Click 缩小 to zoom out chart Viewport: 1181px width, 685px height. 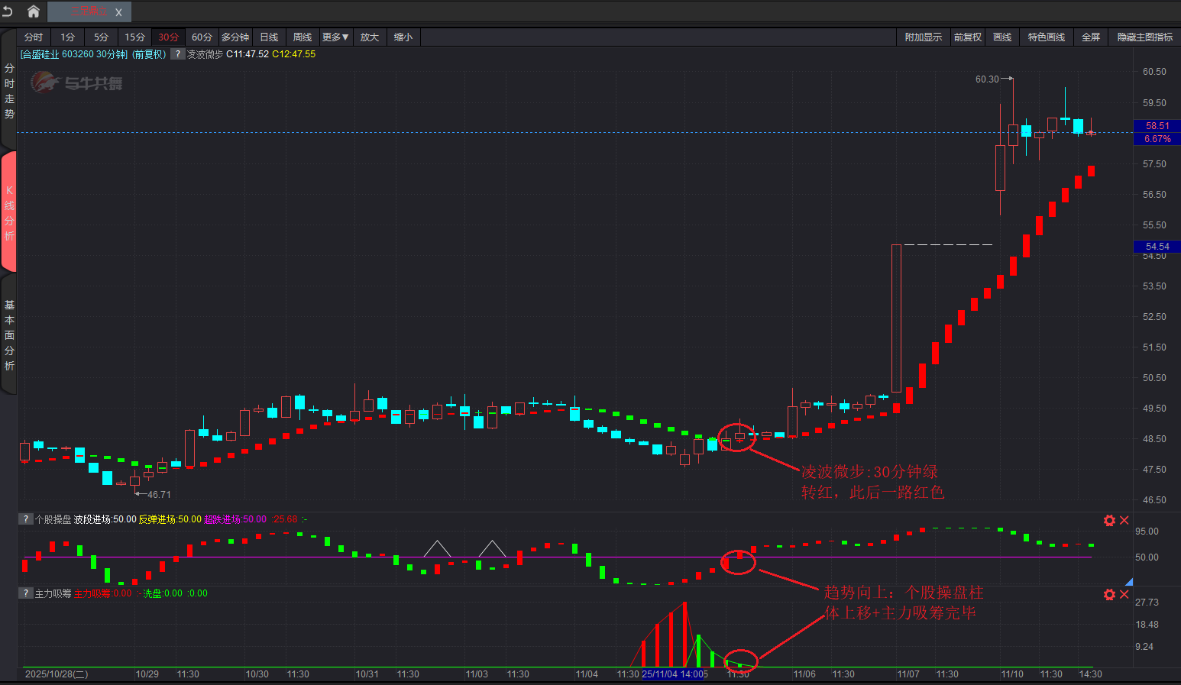[x=403, y=37]
